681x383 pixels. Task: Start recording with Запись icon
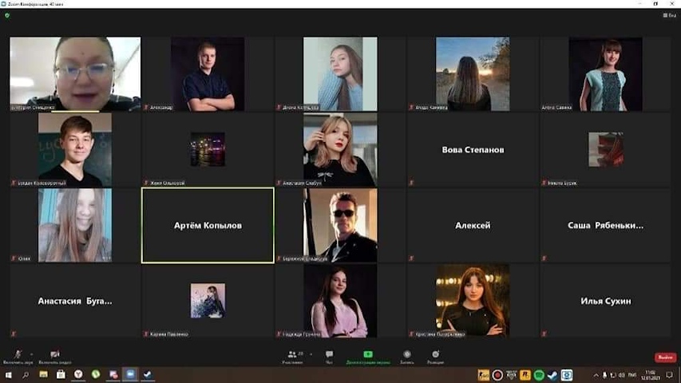(x=407, y=354)
